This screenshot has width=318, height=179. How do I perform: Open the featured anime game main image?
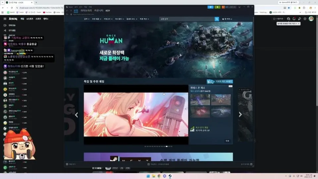[x=136, y=115]
